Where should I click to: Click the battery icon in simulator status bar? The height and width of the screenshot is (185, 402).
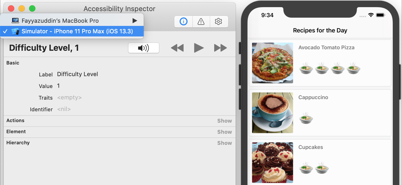[381, 15]
